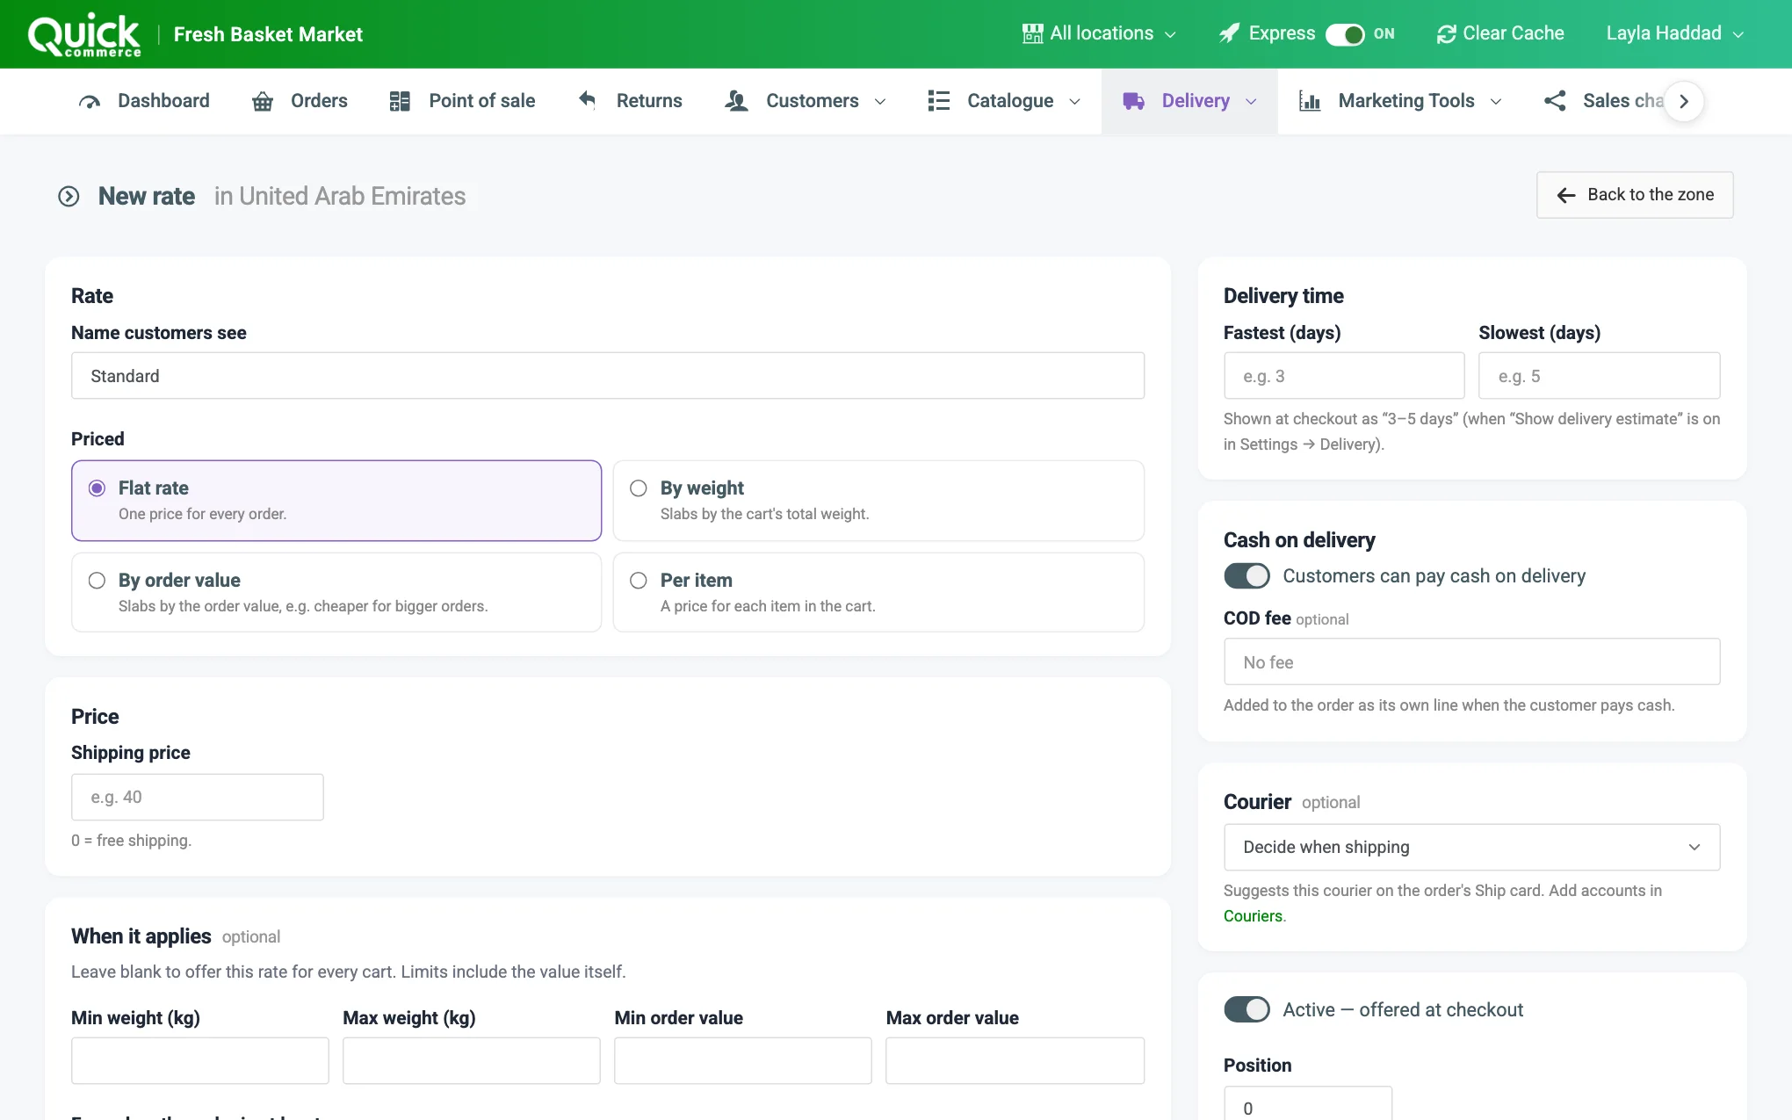Screen dimensions: 1792x1120
Task: Click the Marketing Tools chart icon
Action: [x=1310, y=101]
